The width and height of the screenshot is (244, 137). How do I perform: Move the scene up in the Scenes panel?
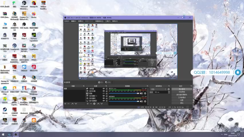pos(73,104)
